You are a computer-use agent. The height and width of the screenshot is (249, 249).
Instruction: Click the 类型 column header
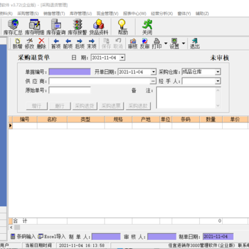pos(86,119)
